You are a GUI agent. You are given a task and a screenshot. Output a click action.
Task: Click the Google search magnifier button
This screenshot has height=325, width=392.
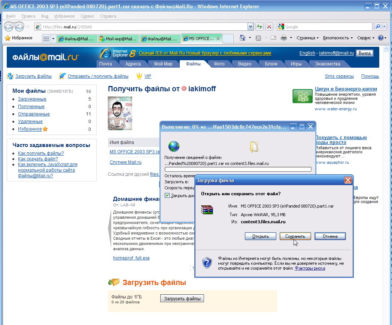tap(378, 27)
